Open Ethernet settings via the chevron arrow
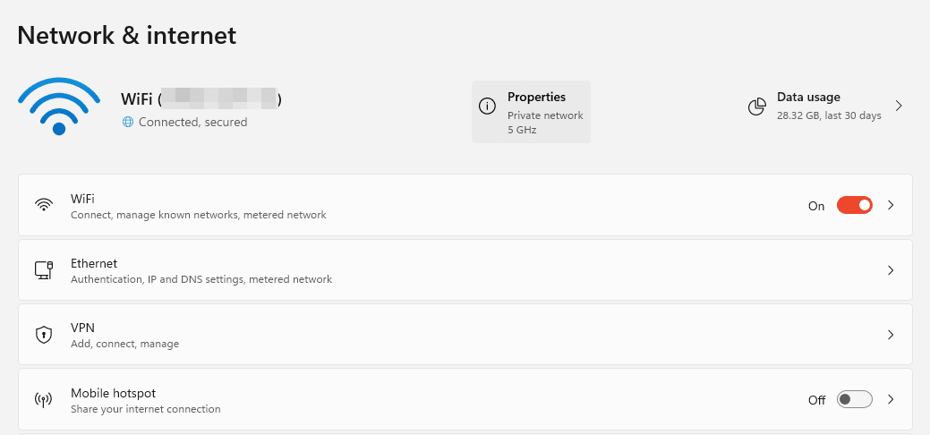930x435 pixels. [x=891, y=269]
